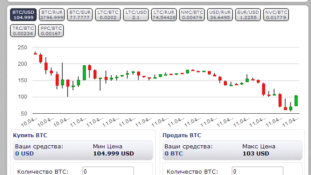Click the tall green candle near 200
Viewport: 311px width, 175px height.
(84, 73)
